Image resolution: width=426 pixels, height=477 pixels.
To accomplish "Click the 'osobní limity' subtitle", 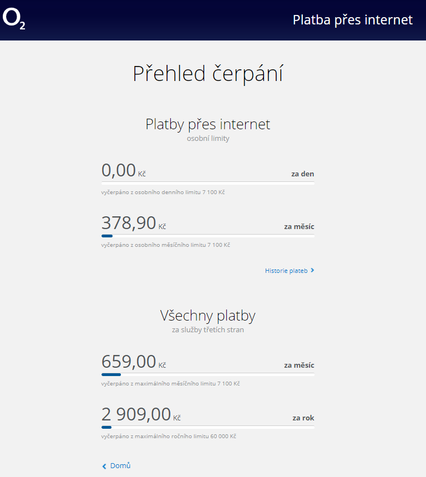I will [208, 139].
